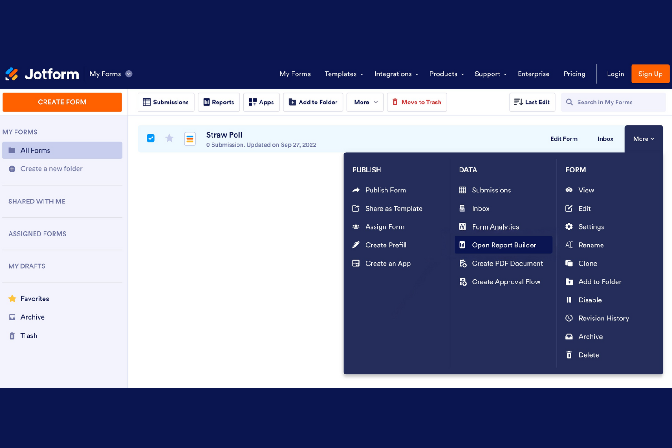Image resolution: width=672 pixels, height=448 pixels.
Task: Choose Open Report Builder menu entry
Action: click(x=503, y=245)
